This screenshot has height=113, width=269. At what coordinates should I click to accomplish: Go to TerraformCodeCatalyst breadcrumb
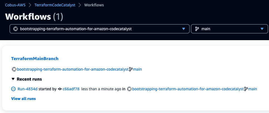pyautogui.click(x=55, y=5)
